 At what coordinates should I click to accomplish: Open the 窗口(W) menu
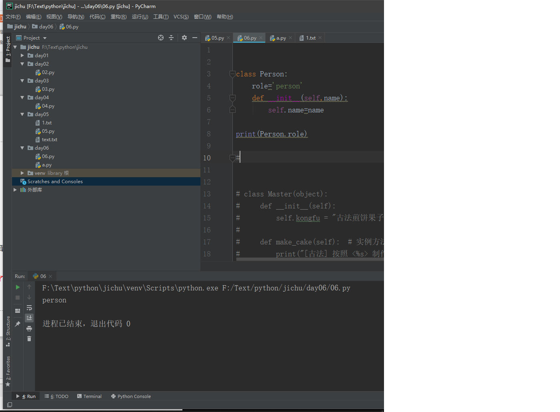(202, 17)
